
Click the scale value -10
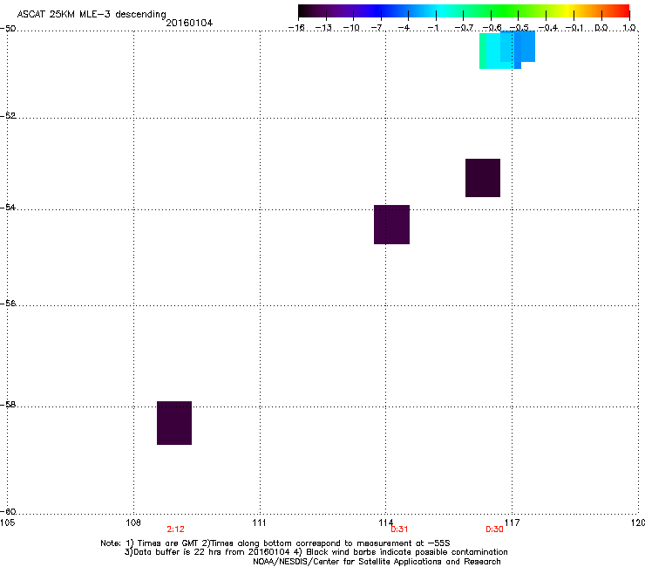click(351, 28)
